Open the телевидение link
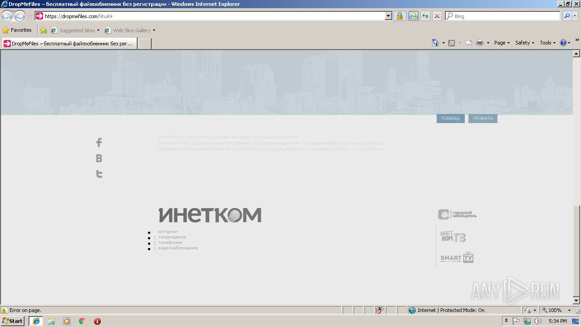This screenshot has height=327, width=581. click(172, 237)
